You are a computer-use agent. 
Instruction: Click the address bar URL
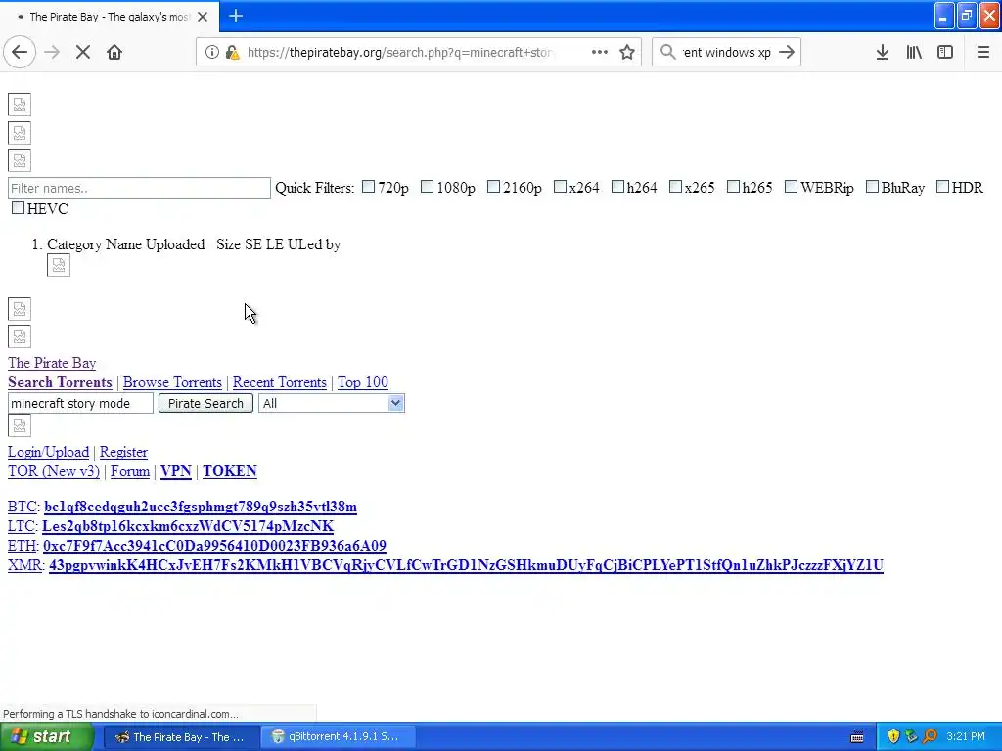pos(399,53)
